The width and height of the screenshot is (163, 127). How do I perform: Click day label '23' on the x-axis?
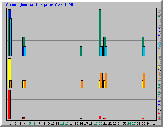pos(115,124)
